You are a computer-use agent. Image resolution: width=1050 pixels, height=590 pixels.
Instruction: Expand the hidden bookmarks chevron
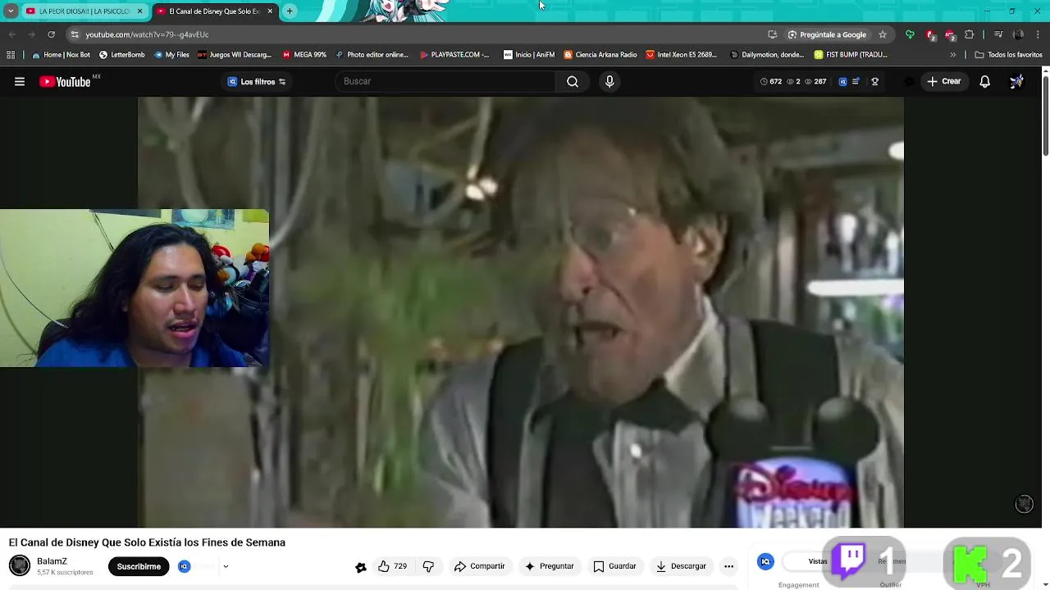pos(952,55)
